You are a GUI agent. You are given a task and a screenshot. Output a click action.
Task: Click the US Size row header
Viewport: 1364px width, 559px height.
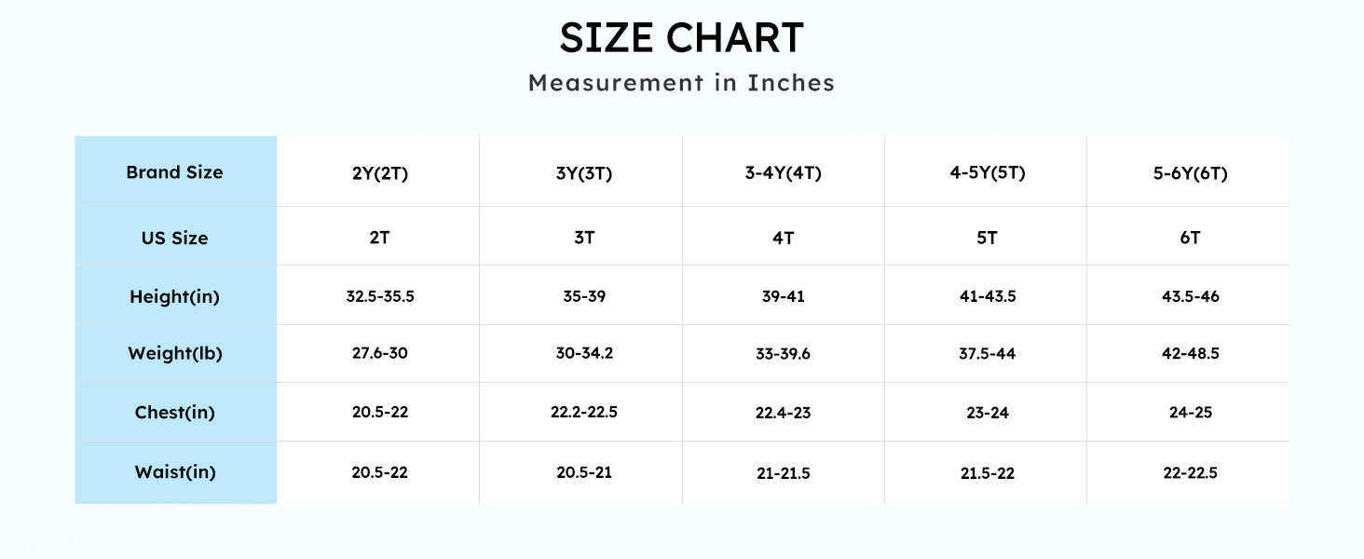click(175, 238)
